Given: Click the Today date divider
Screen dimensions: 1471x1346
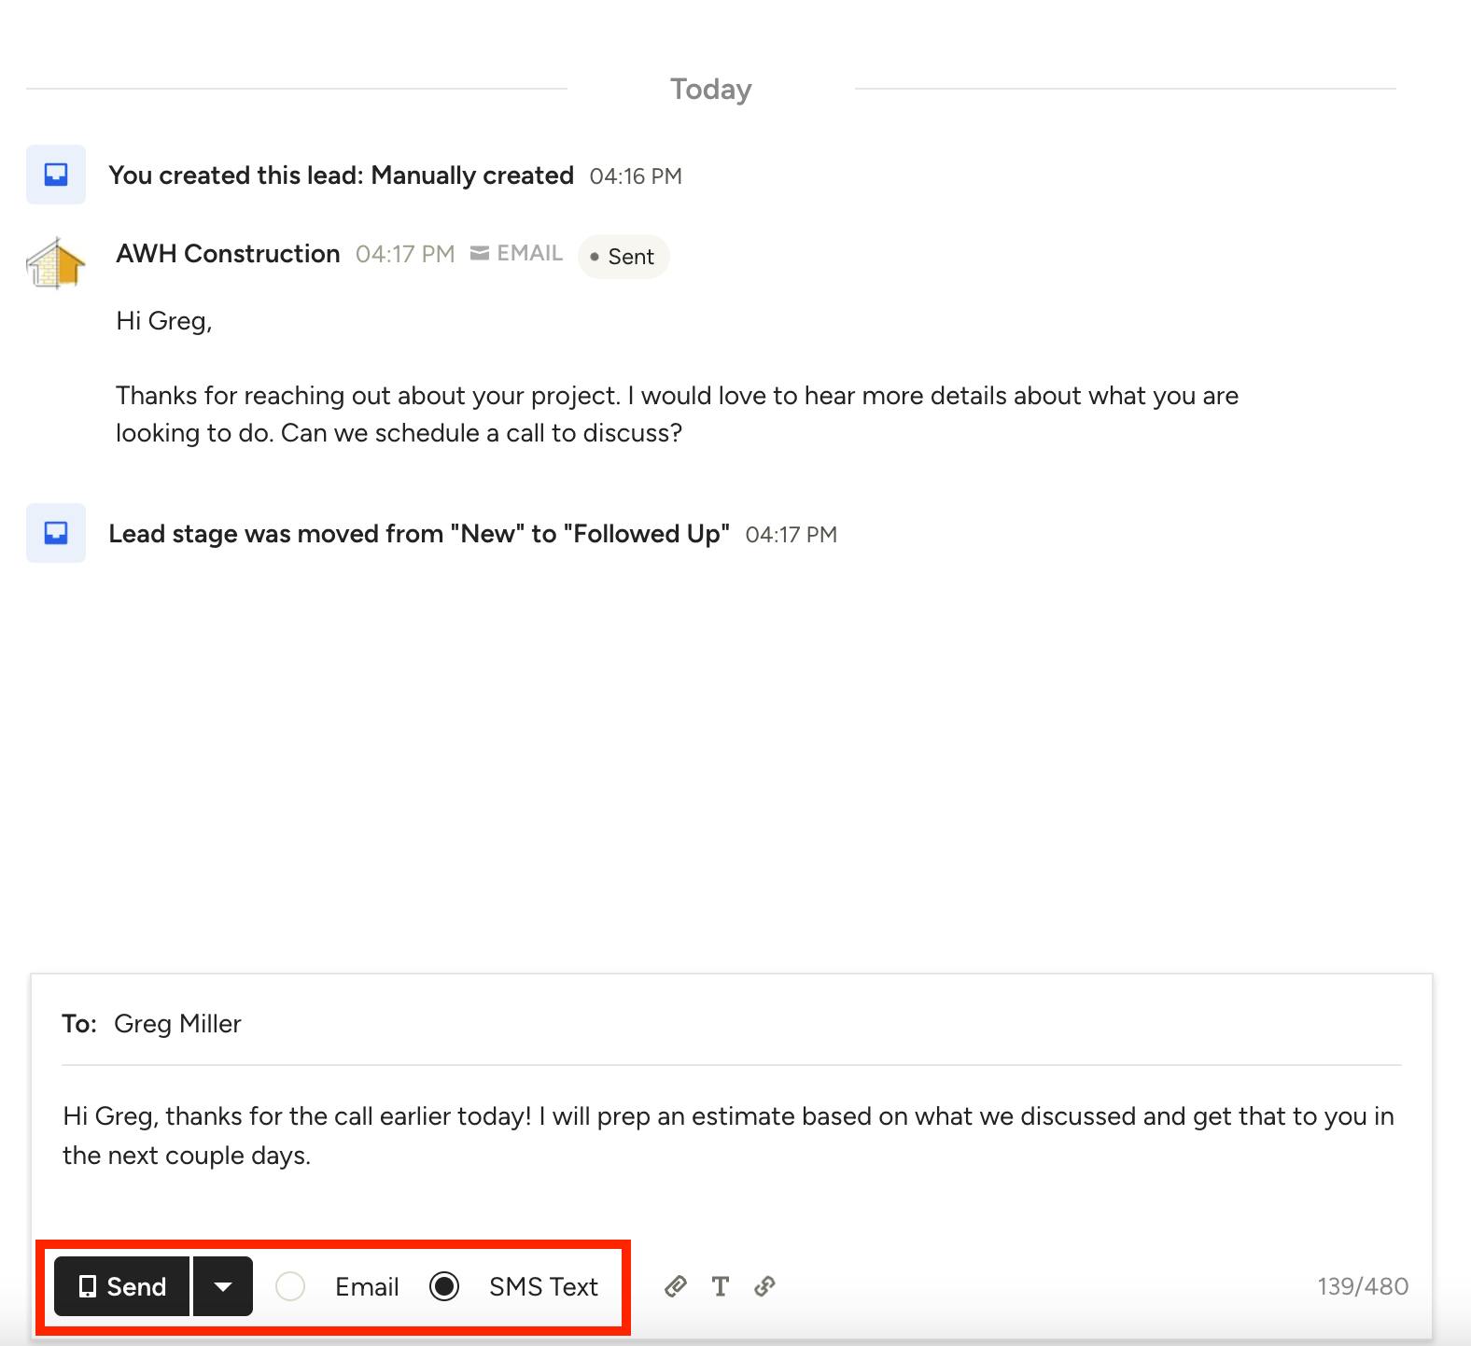Looking at the screenshot, I should [x=710, y=90].
